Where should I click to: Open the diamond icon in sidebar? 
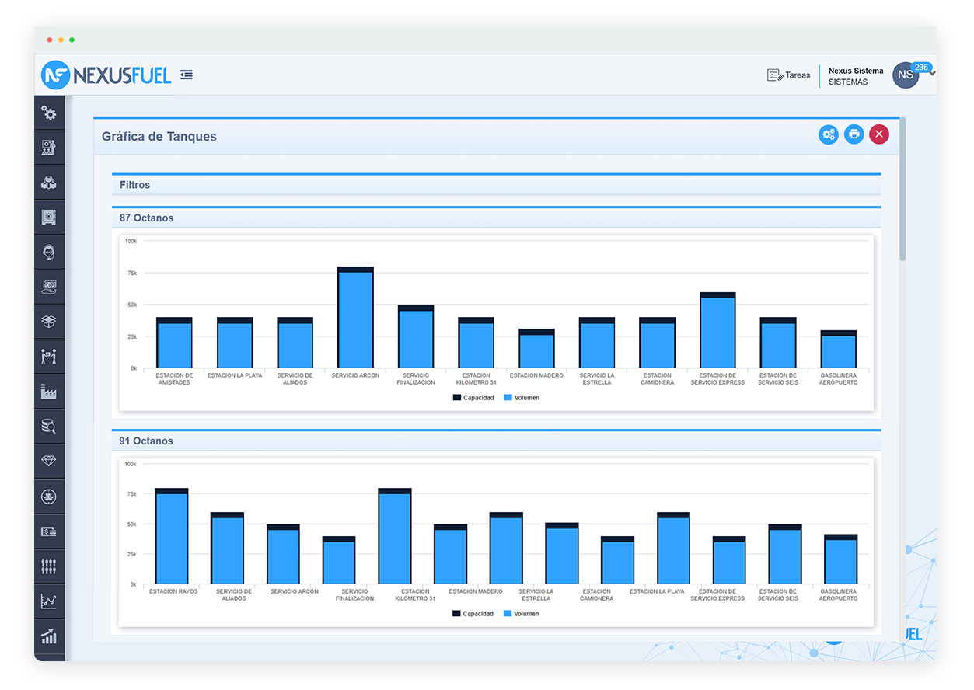click(49, 461)
